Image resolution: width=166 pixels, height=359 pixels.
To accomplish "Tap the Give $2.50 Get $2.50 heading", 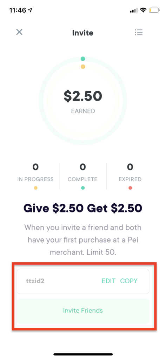I will click(x=83, y=208).
